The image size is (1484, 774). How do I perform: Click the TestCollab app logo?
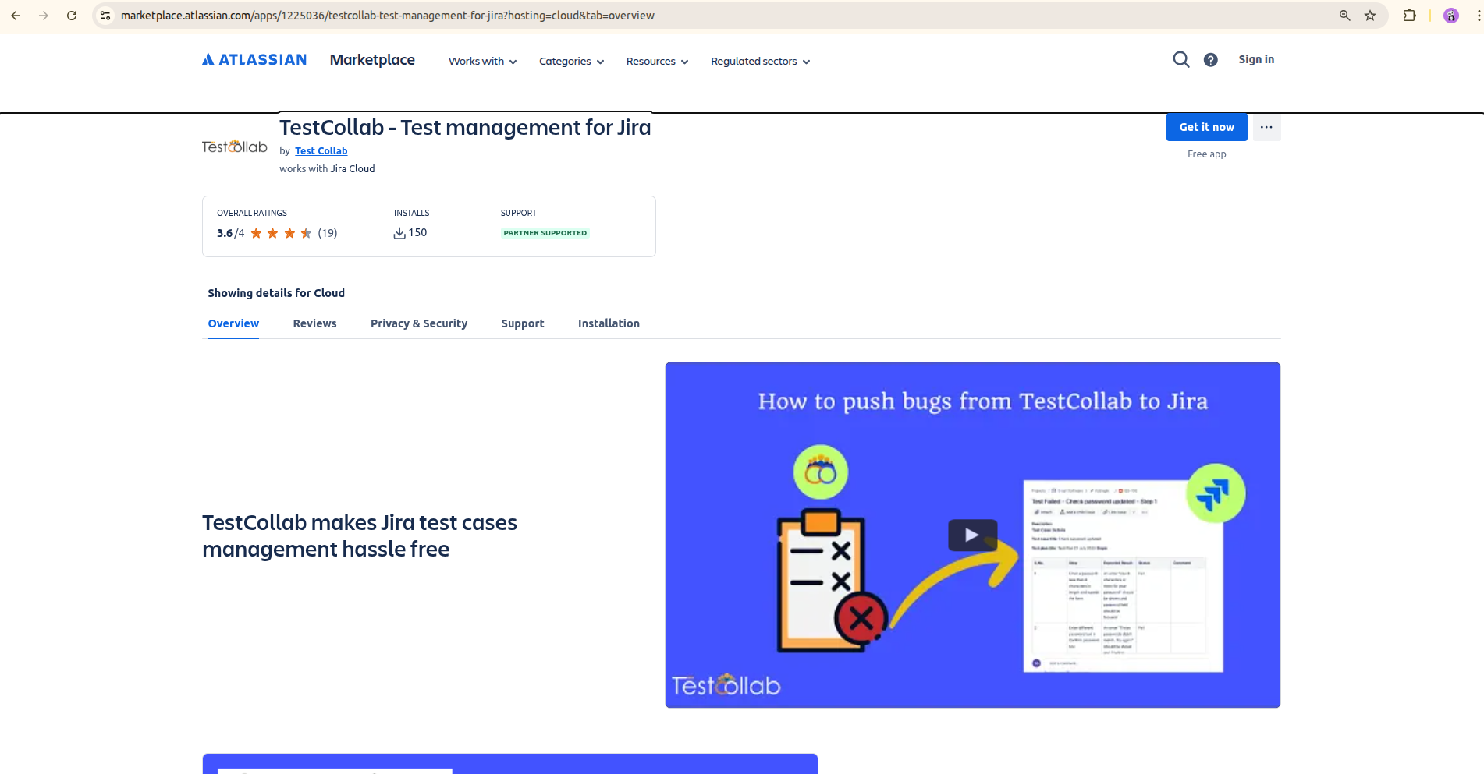click(235, 147)
